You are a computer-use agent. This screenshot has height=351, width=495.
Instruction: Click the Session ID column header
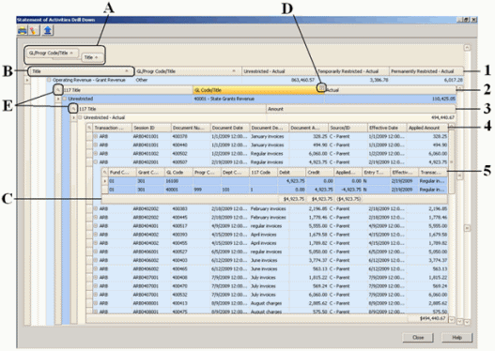tap(151, 128)
